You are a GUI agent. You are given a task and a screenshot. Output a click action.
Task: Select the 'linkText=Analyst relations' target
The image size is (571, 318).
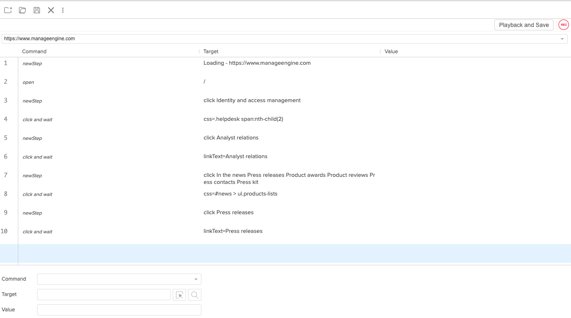coord(236,157)
